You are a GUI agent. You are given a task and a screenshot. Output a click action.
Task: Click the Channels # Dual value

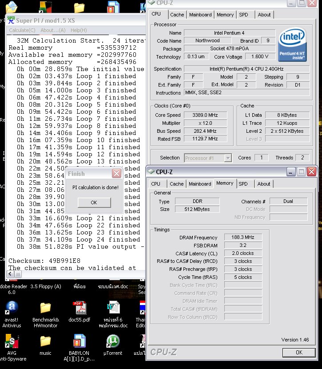(288, 201)
